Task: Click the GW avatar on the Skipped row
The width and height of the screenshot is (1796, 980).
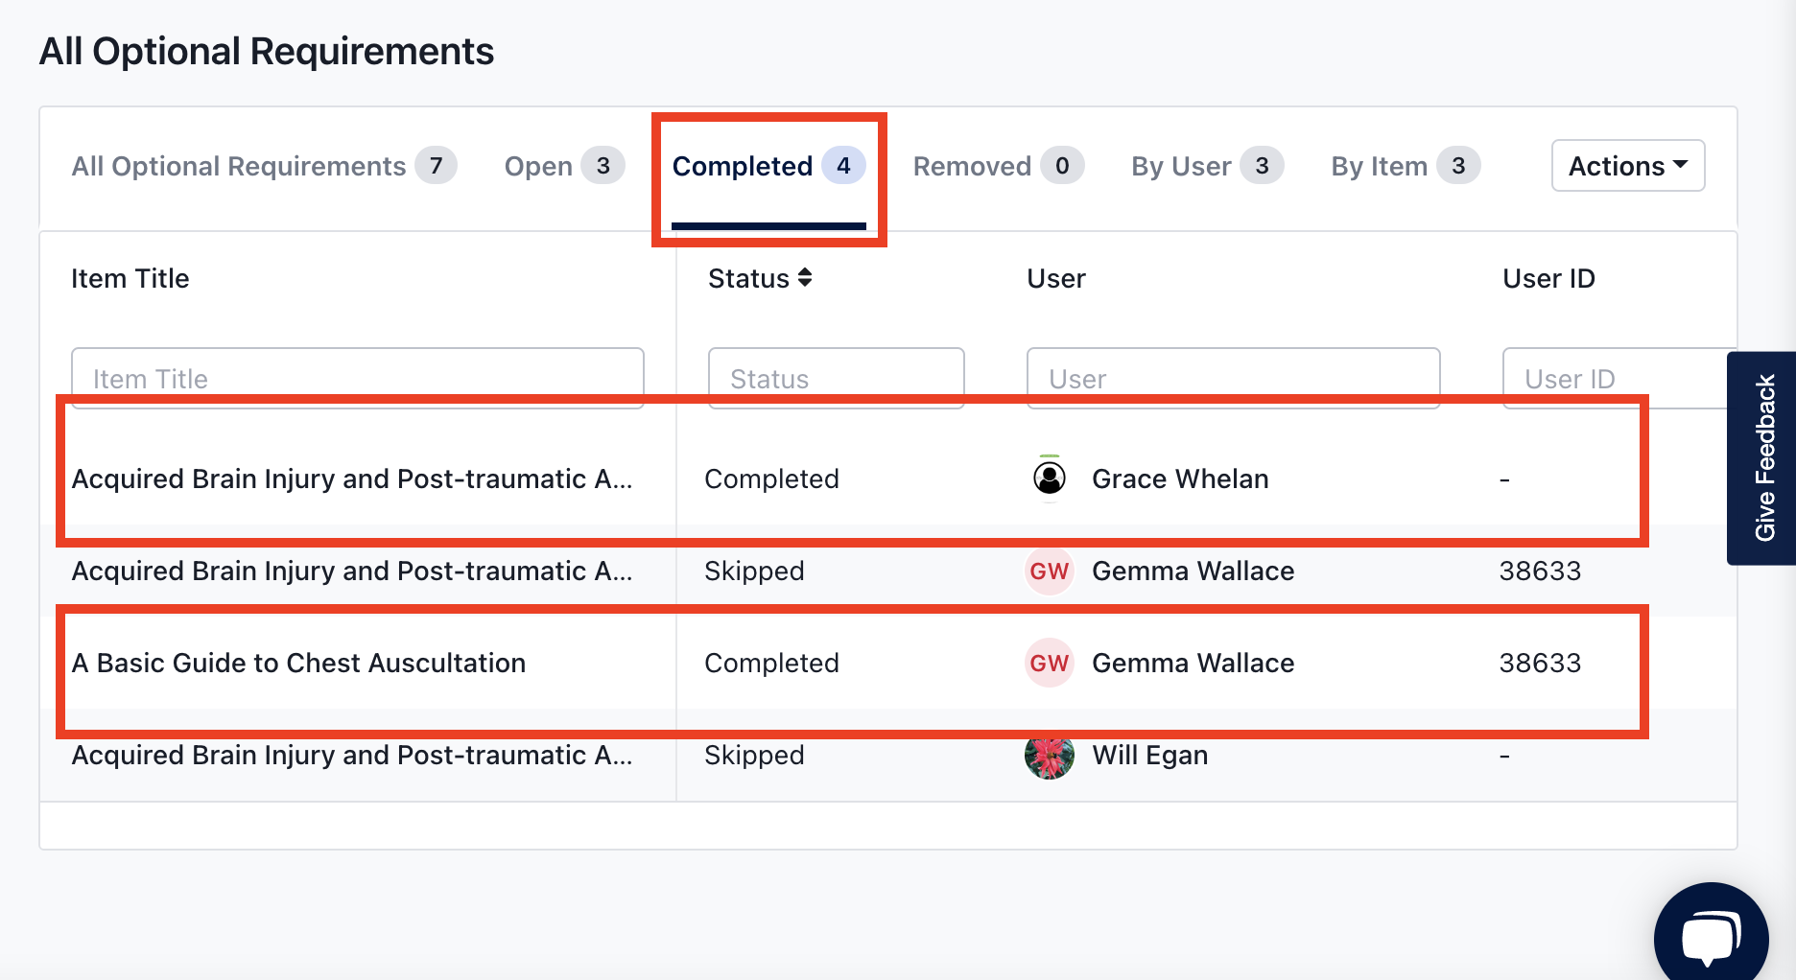Action: click(1050, 571)
